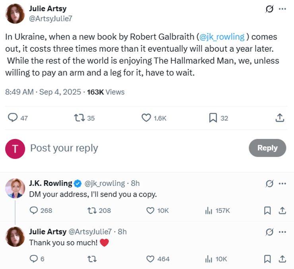Viewport: 294px width, 269px height.
Task: Open more options on "Thank you" reply
Action: (282, 232)
